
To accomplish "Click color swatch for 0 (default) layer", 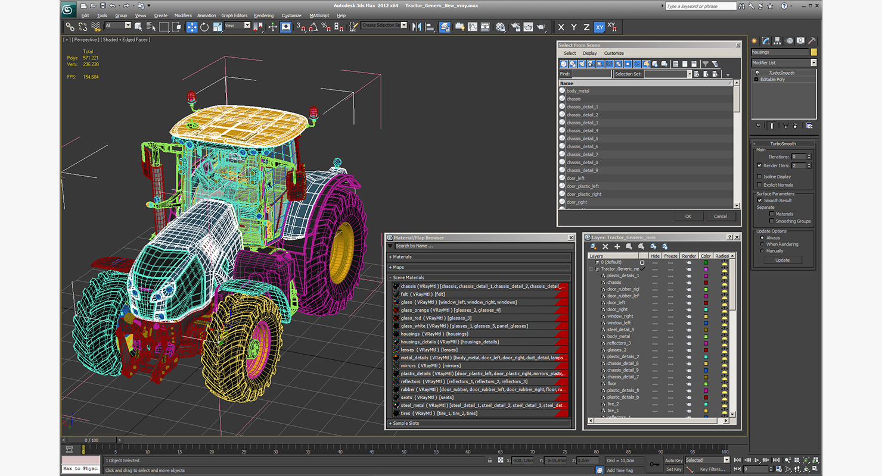I will (x=706, y=262).
